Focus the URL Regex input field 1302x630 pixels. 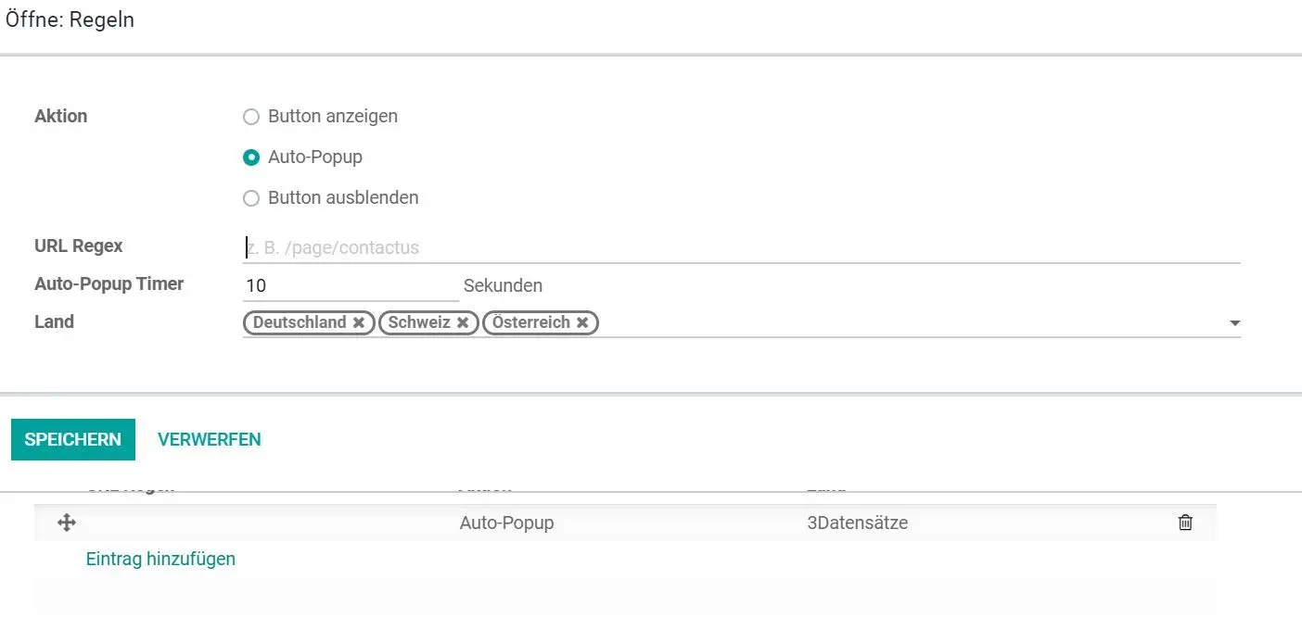coord(740,247)
